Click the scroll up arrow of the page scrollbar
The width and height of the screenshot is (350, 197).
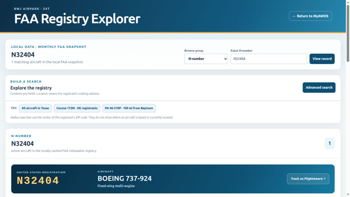pos(348,2)
